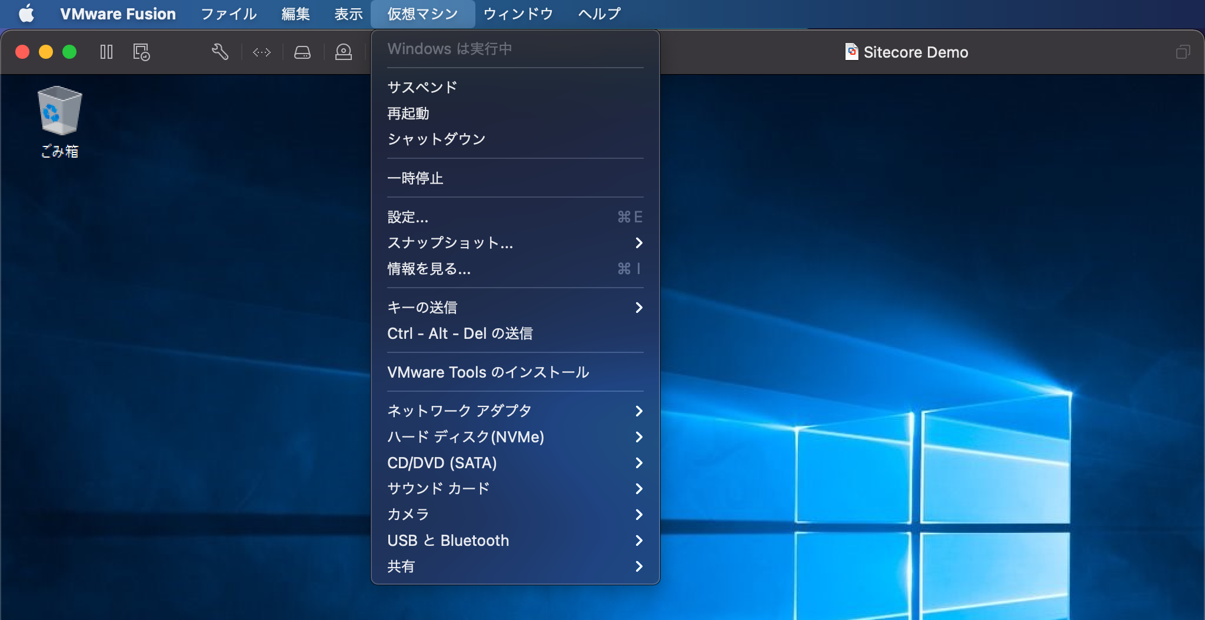Open the snapshot manager toolbar icon
Image resolution: width=1205 pixels, height=620 pixels.
(x=141, y=52)
